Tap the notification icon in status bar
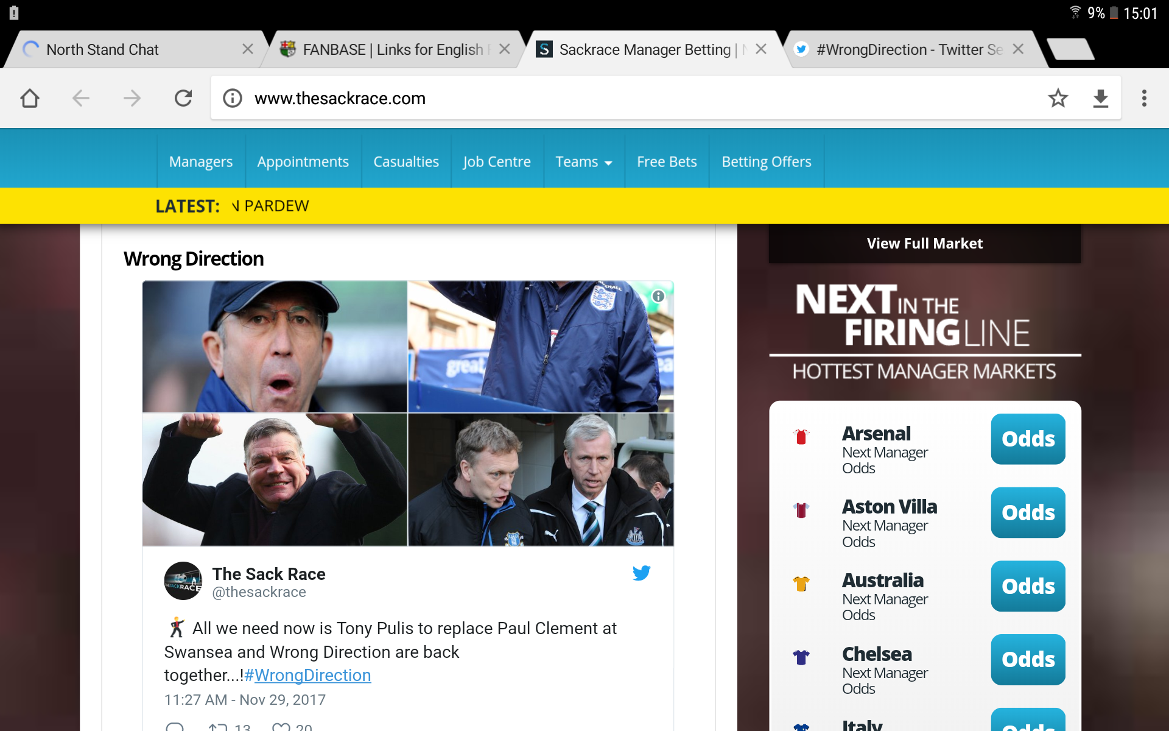 click(x=14, y=13)
